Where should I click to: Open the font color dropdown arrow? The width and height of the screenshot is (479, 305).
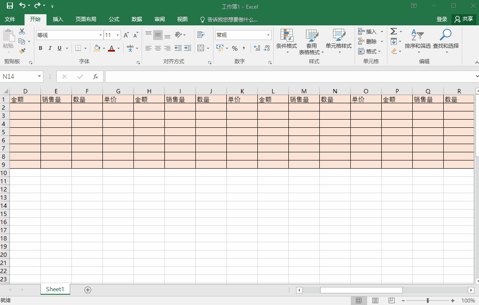[118, 48]
